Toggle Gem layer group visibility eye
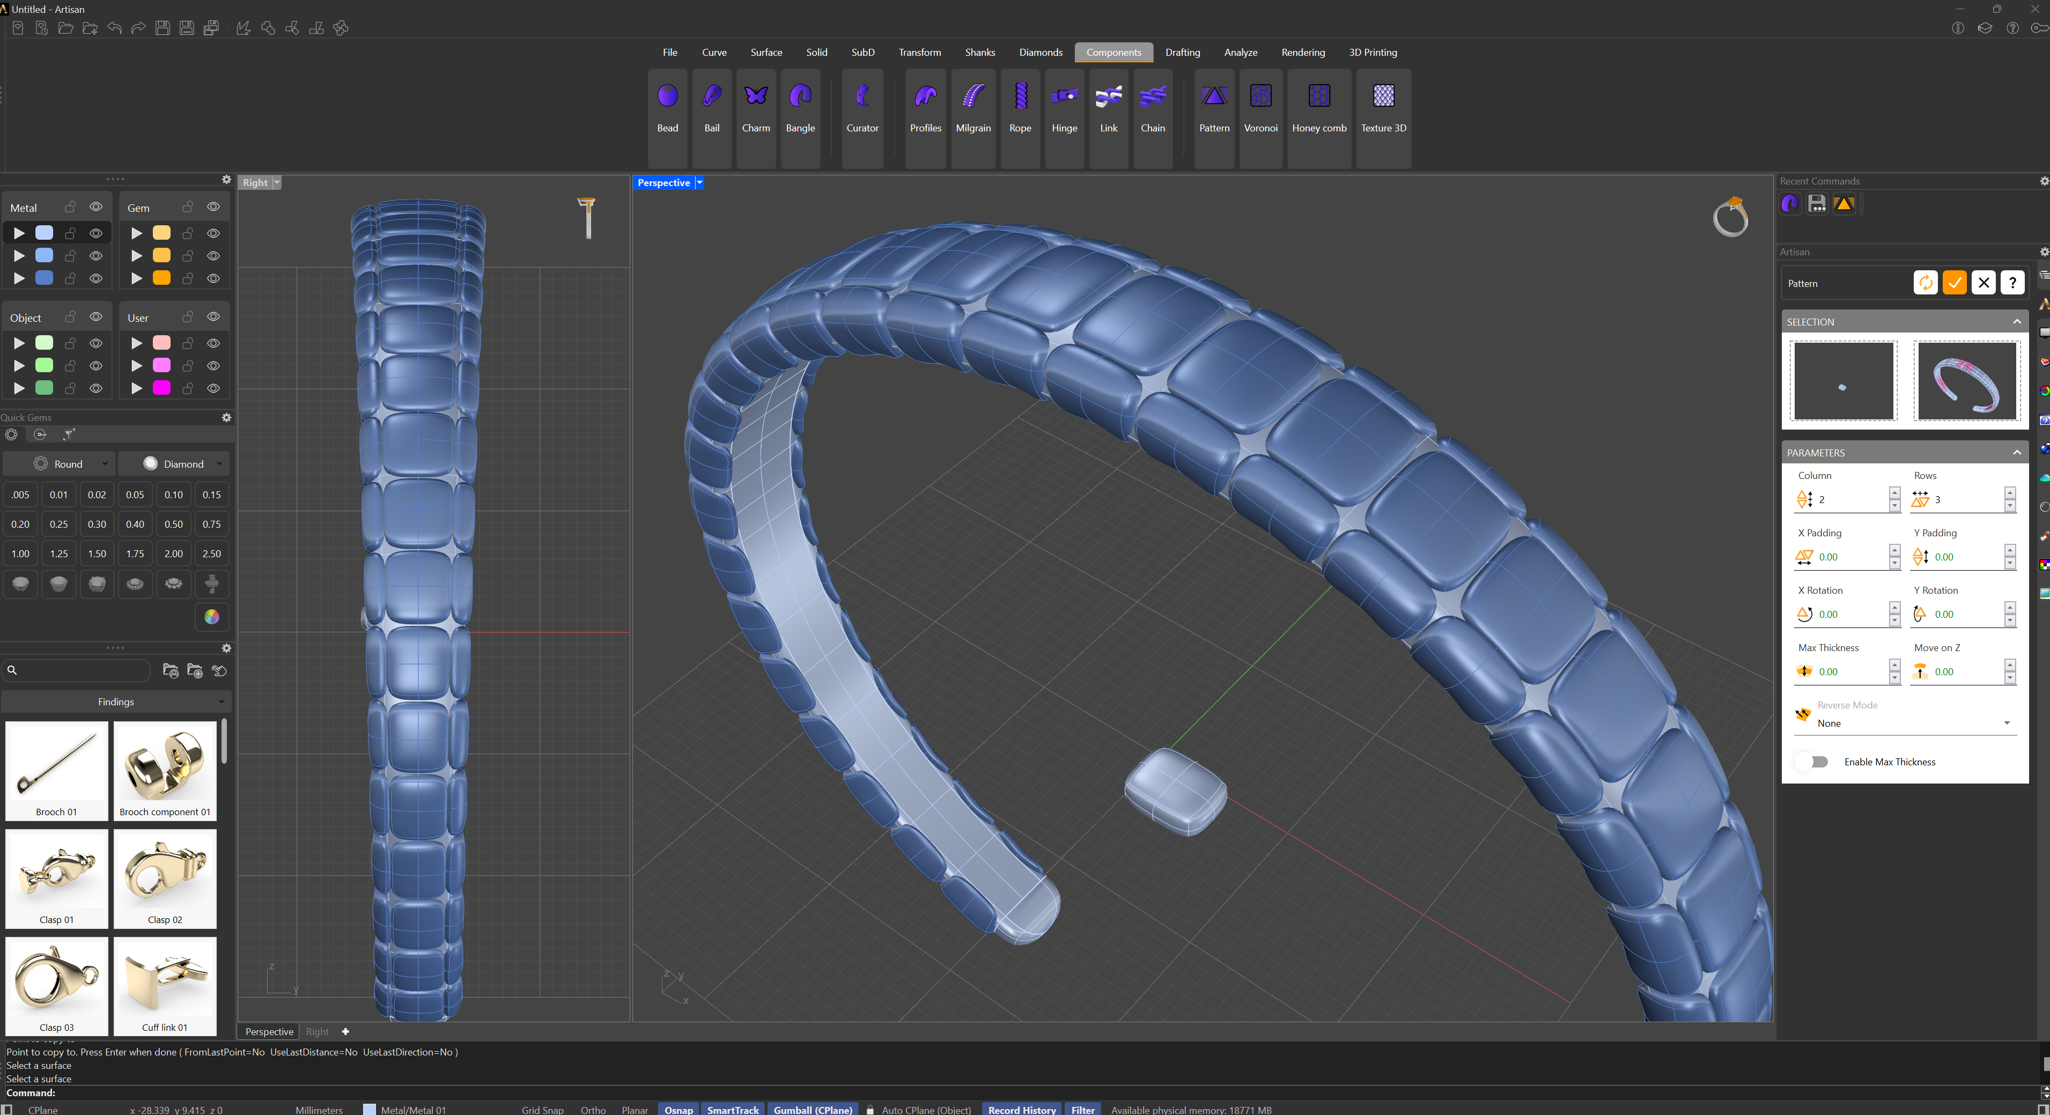The height and width of the screenshot is (1115, 2050). 213,207
